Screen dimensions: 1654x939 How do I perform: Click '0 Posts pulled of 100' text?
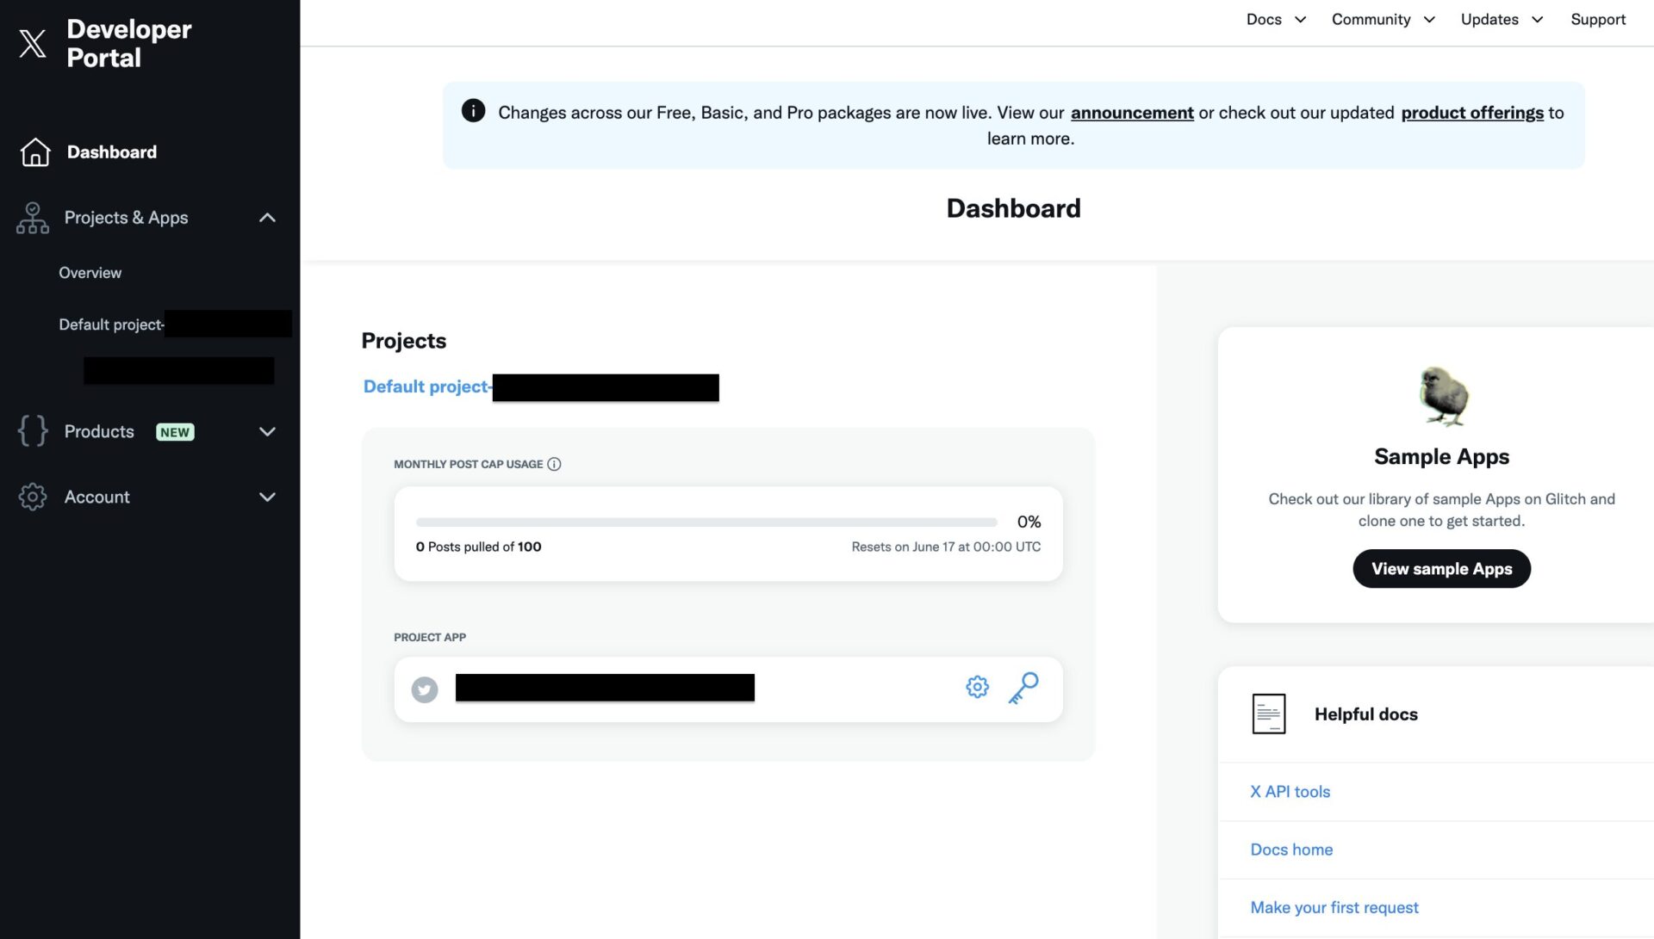click(478, 547)
